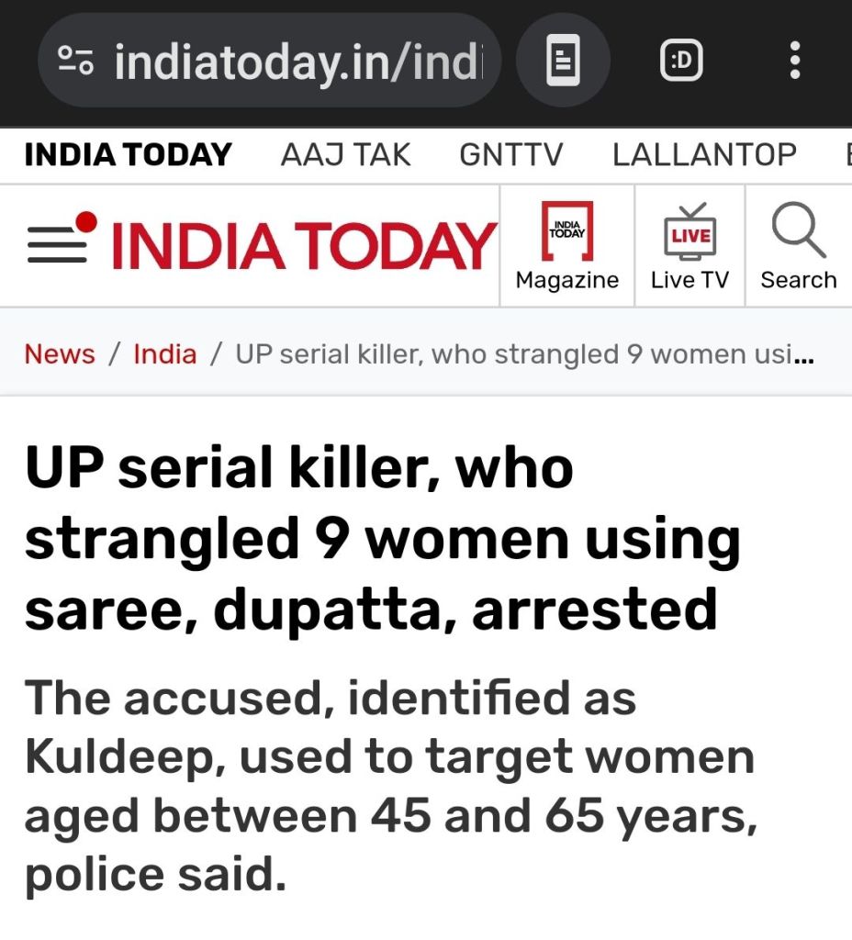The width and height of the screenshot is (852, 940).
Task: Open Search with the magnifying glass
Action: [x=798, y=246]
